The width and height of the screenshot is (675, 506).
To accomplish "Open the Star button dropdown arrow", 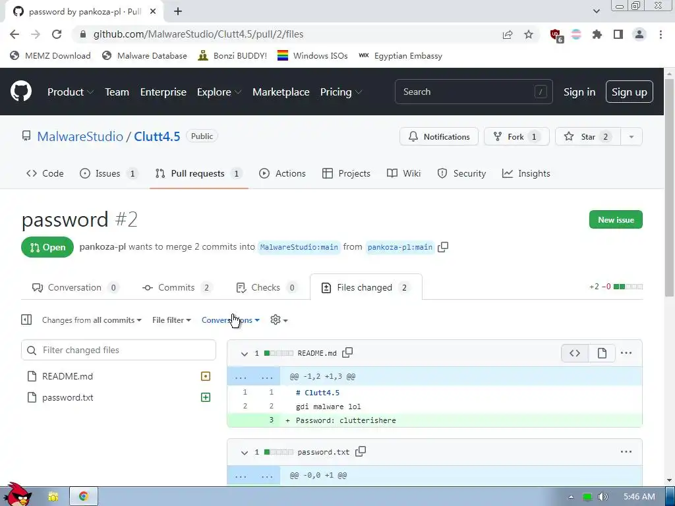I will point(631,137).
